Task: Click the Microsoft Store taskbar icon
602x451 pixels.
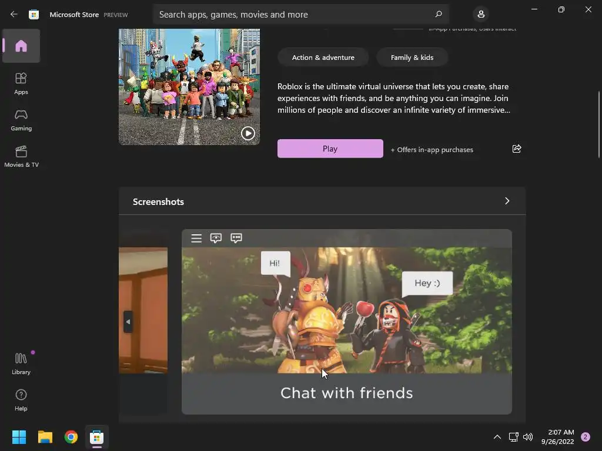Action: (97, 437)
